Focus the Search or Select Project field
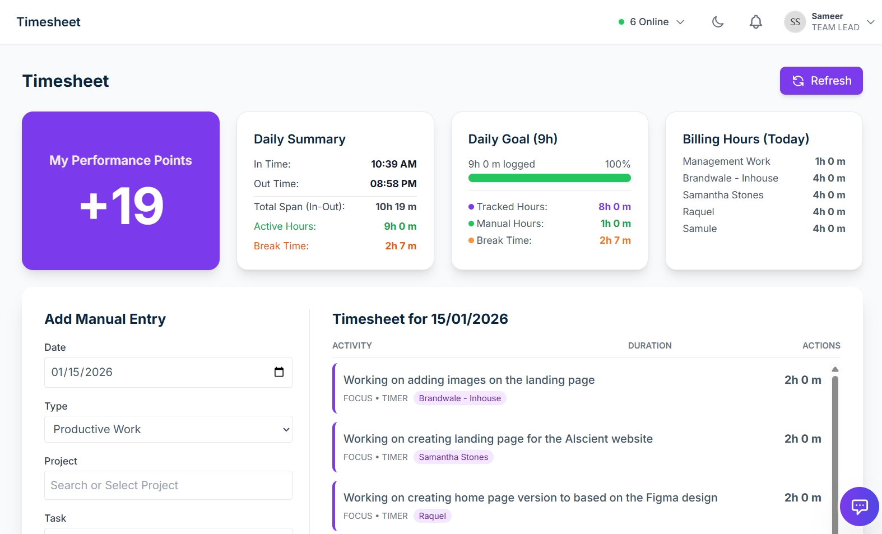Screen dimensions: 882x534 [x=168, y=485]
